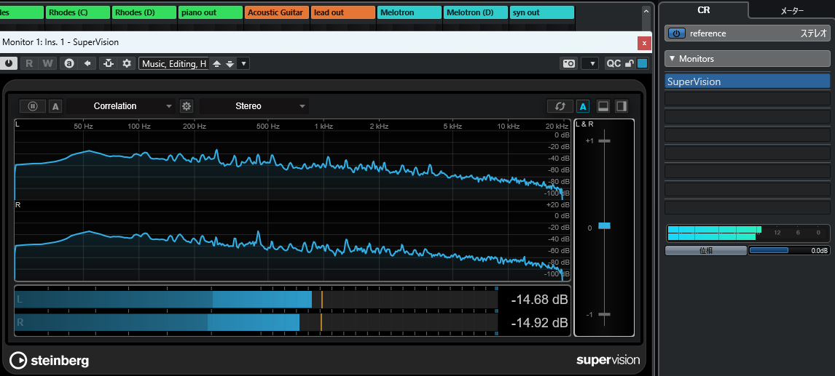Click the Music, Editing preset name field
Screen dimensions: 835x376
pyautogui.click(x=174, y=64)
